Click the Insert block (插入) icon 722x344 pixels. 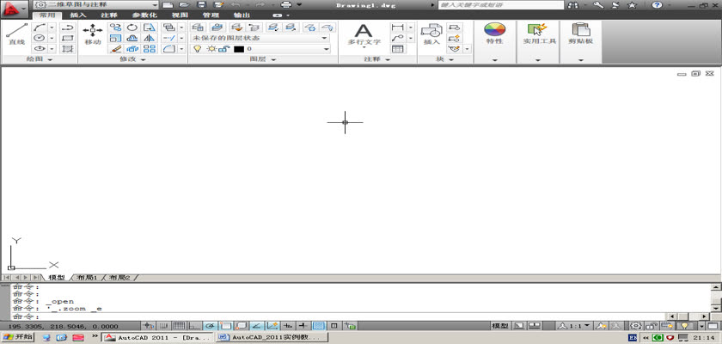(431, 34)
